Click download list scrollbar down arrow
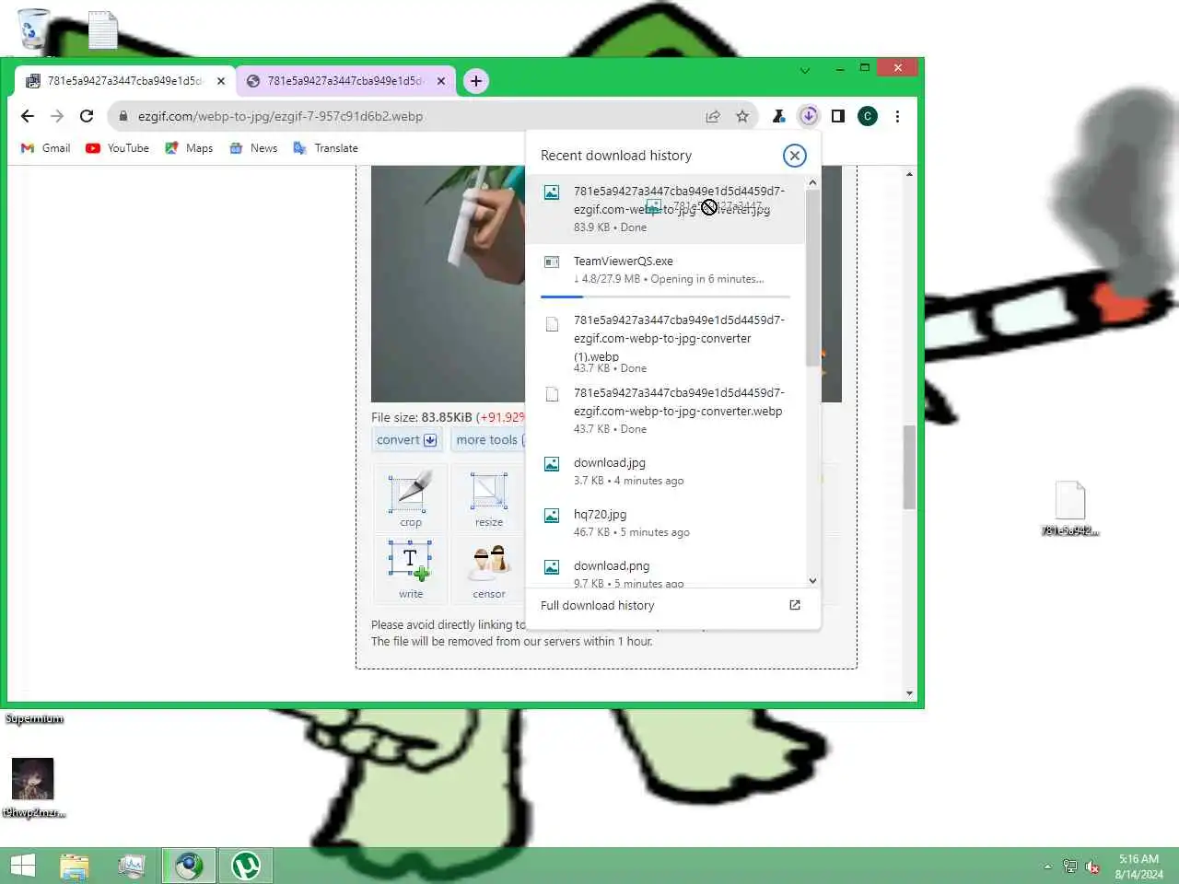The height and width of the screenshot is (884, 1179). [812, 580]
